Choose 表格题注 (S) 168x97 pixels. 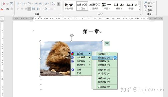click(104, 61)
